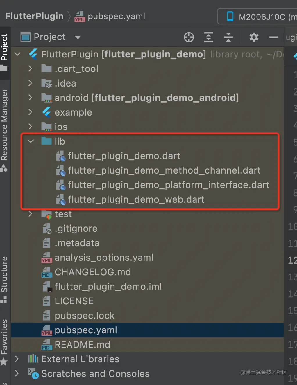Open the Project view mode dropdown
297x385 pixels.
[78, 37]
